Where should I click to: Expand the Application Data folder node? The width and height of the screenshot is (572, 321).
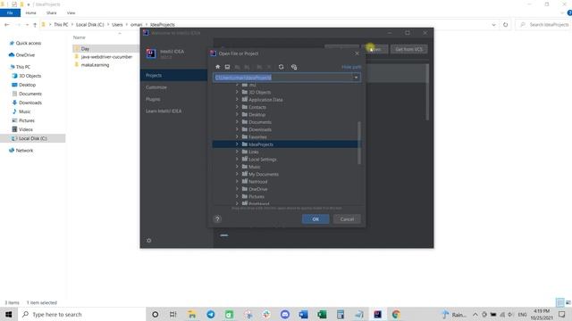pyautogui.click(x=237, y=99)
